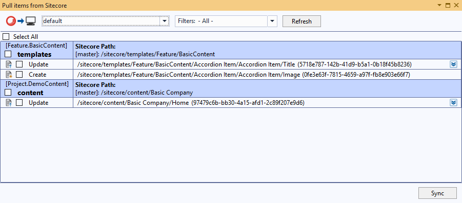Click the Update label on the Title row
This screenshot has height=203, width=462.
click(38, 64)
